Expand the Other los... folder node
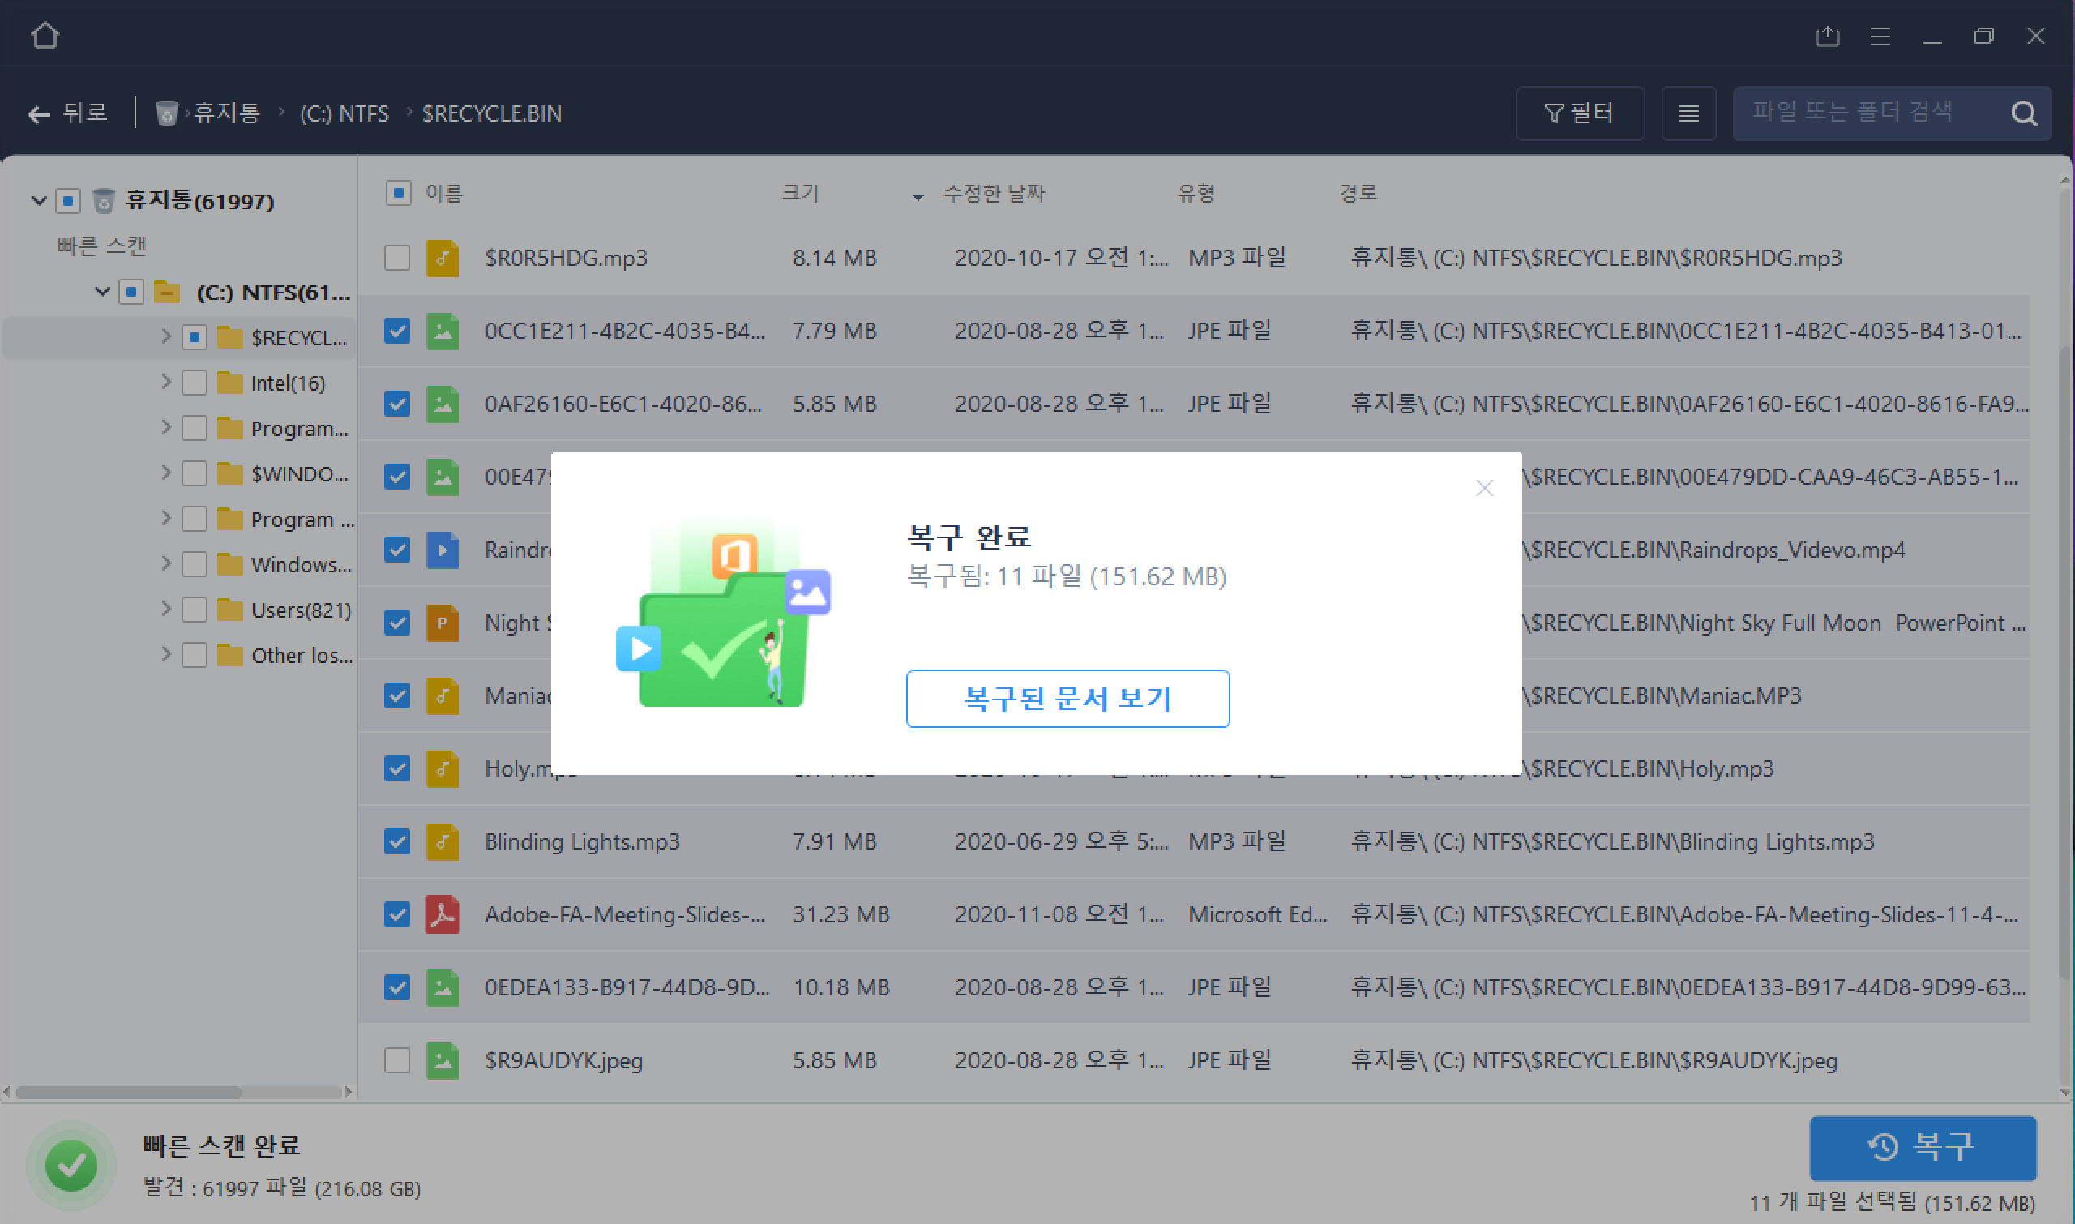Image resolution: width=2075 pixels, height=1224 pixels. pos(166,654)
